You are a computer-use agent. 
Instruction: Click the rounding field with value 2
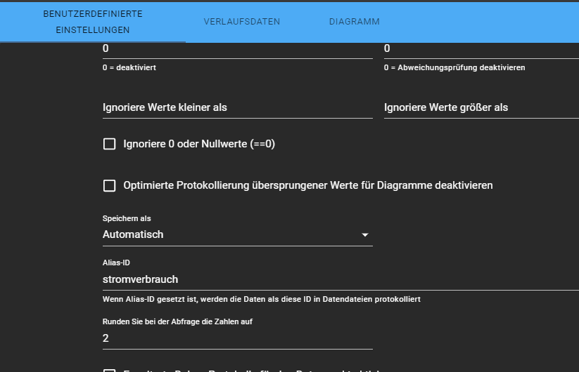[237, 338]
